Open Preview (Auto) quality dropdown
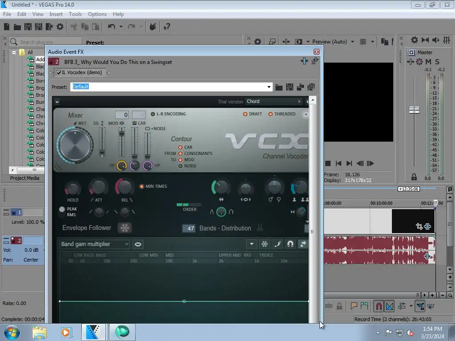Image resolution: width=455 pixels, height=341 pixels. (x=352, y=42)
